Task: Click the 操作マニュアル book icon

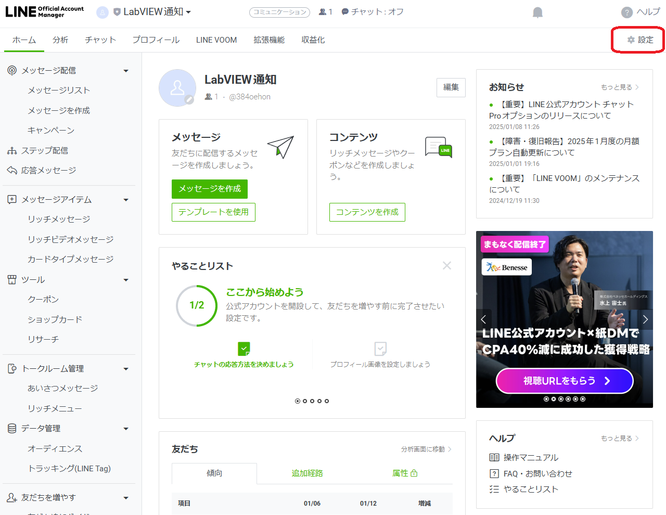Action: 494,458
